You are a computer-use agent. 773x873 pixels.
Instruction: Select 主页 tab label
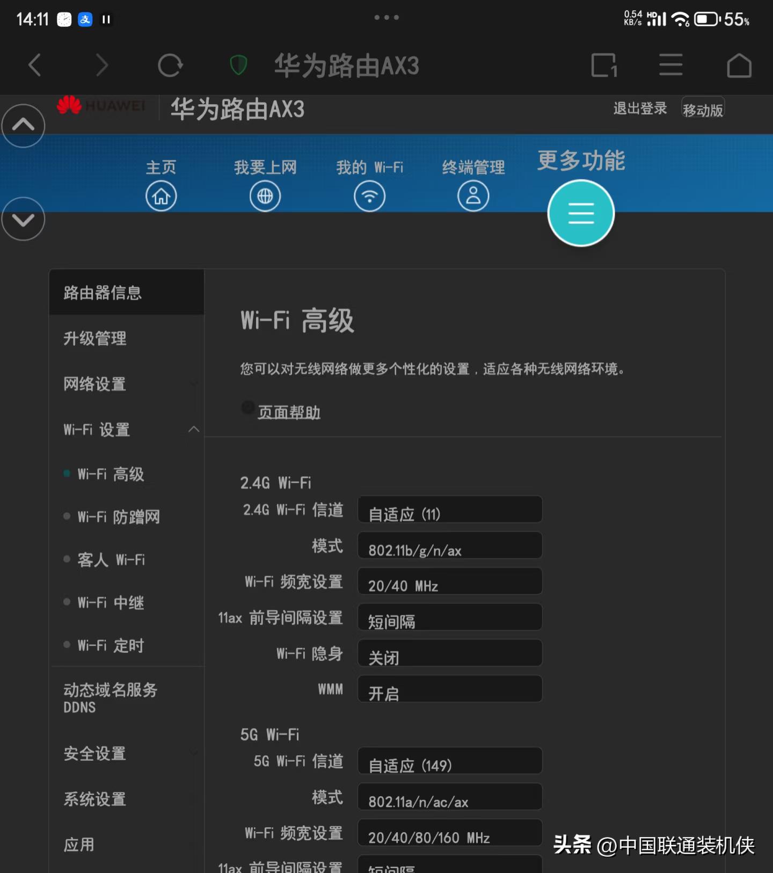click(x=161, y=168)
